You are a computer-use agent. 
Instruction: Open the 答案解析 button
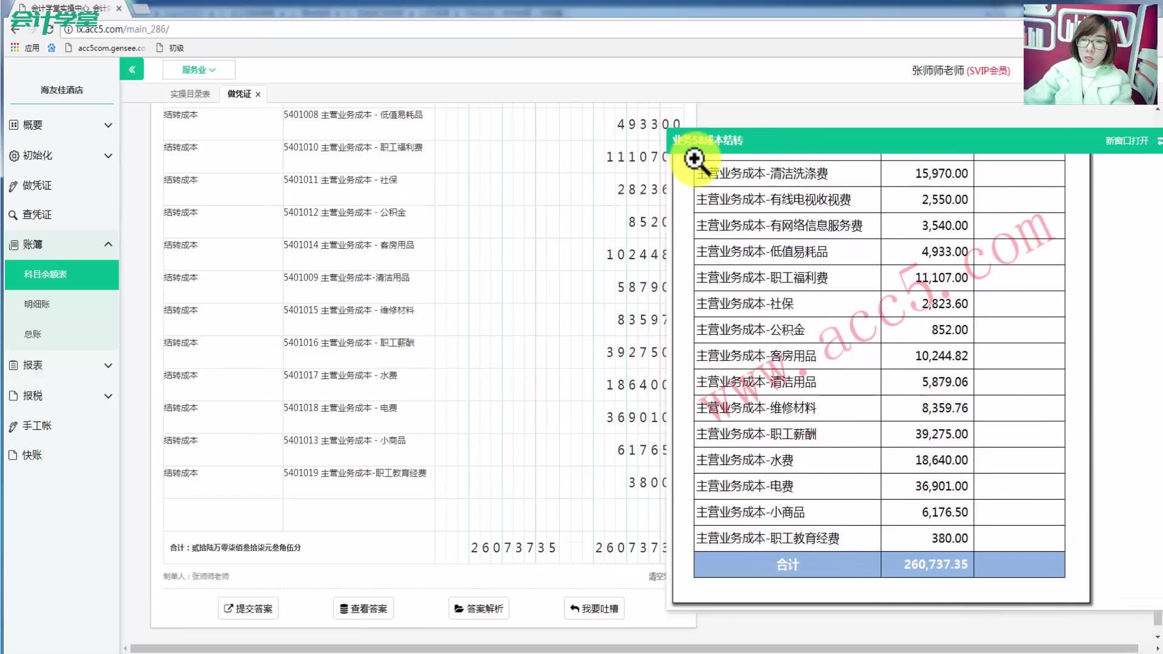coord(479,609)
